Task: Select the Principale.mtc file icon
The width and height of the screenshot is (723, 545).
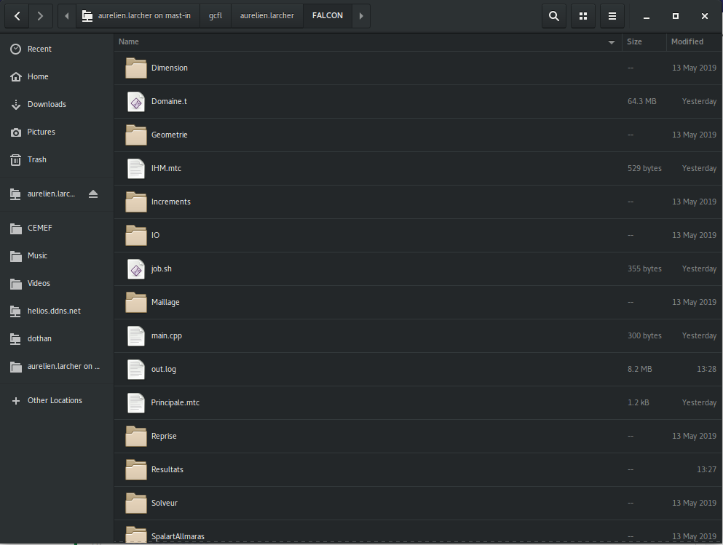Action: pyautogui.click(x=136, y=402)
